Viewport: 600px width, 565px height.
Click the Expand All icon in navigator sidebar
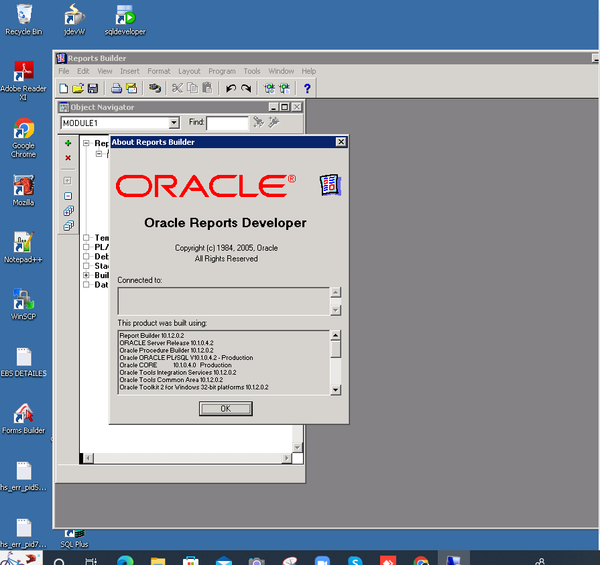click(x=68, y=210)
